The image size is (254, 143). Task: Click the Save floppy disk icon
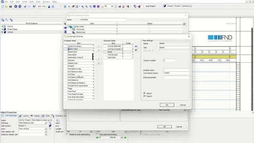point(11,6)
